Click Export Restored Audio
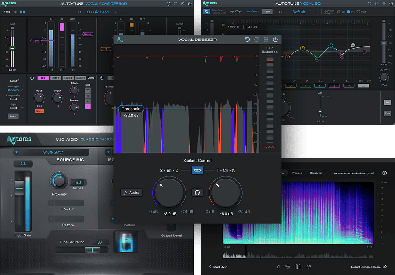 point(368,267)
